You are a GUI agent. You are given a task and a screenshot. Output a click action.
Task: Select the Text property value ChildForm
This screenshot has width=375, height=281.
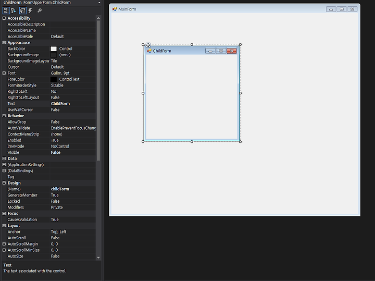[60, 104]
